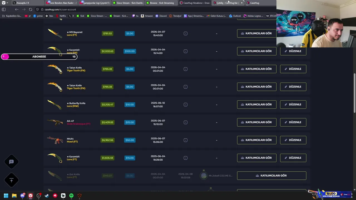Click the $781.53 price tag
Screen dimensions: 356x200
107,33
